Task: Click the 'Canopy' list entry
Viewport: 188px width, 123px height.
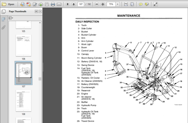Action: (85, 54)
